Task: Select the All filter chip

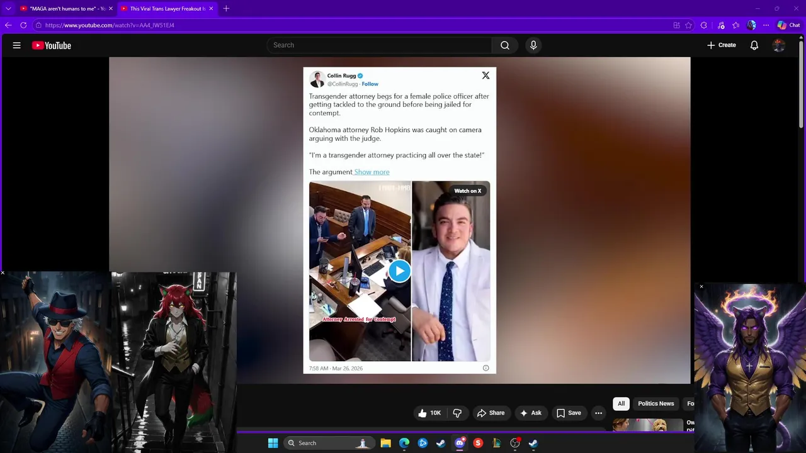Action: tap(621, 404)
